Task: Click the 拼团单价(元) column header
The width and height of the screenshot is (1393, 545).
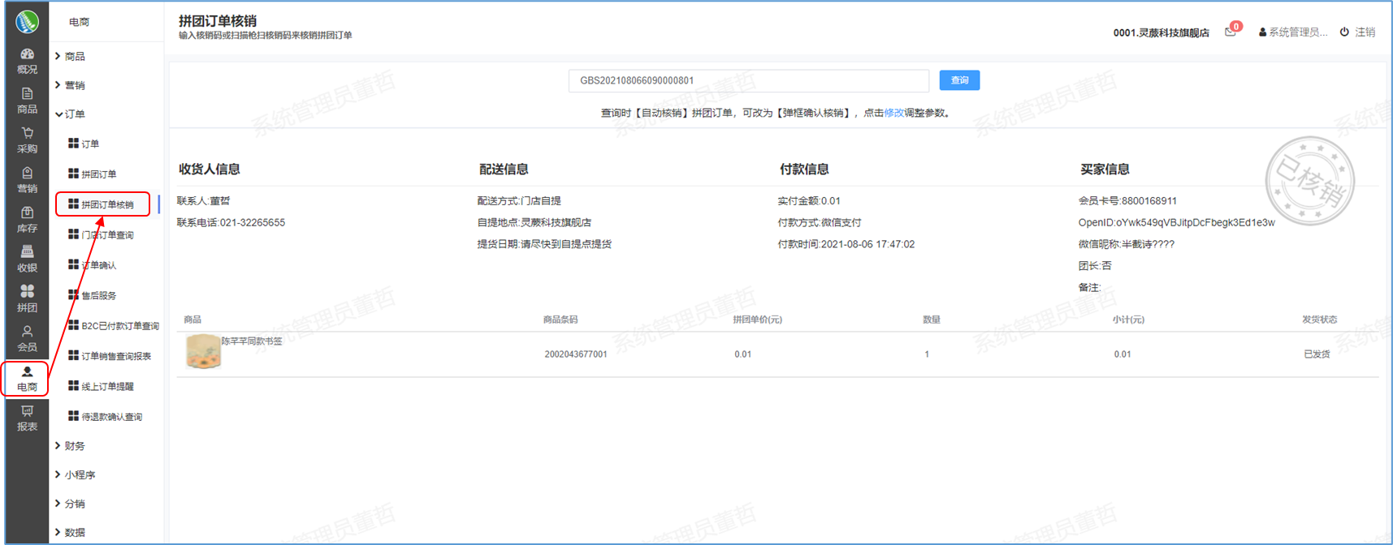Action: [758, 320]
